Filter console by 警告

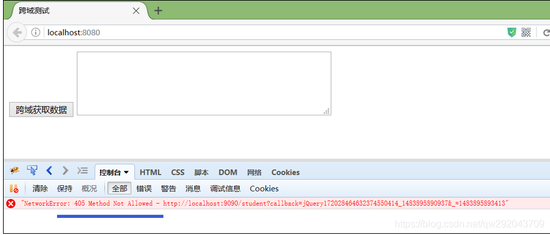(x=168, y=188)
